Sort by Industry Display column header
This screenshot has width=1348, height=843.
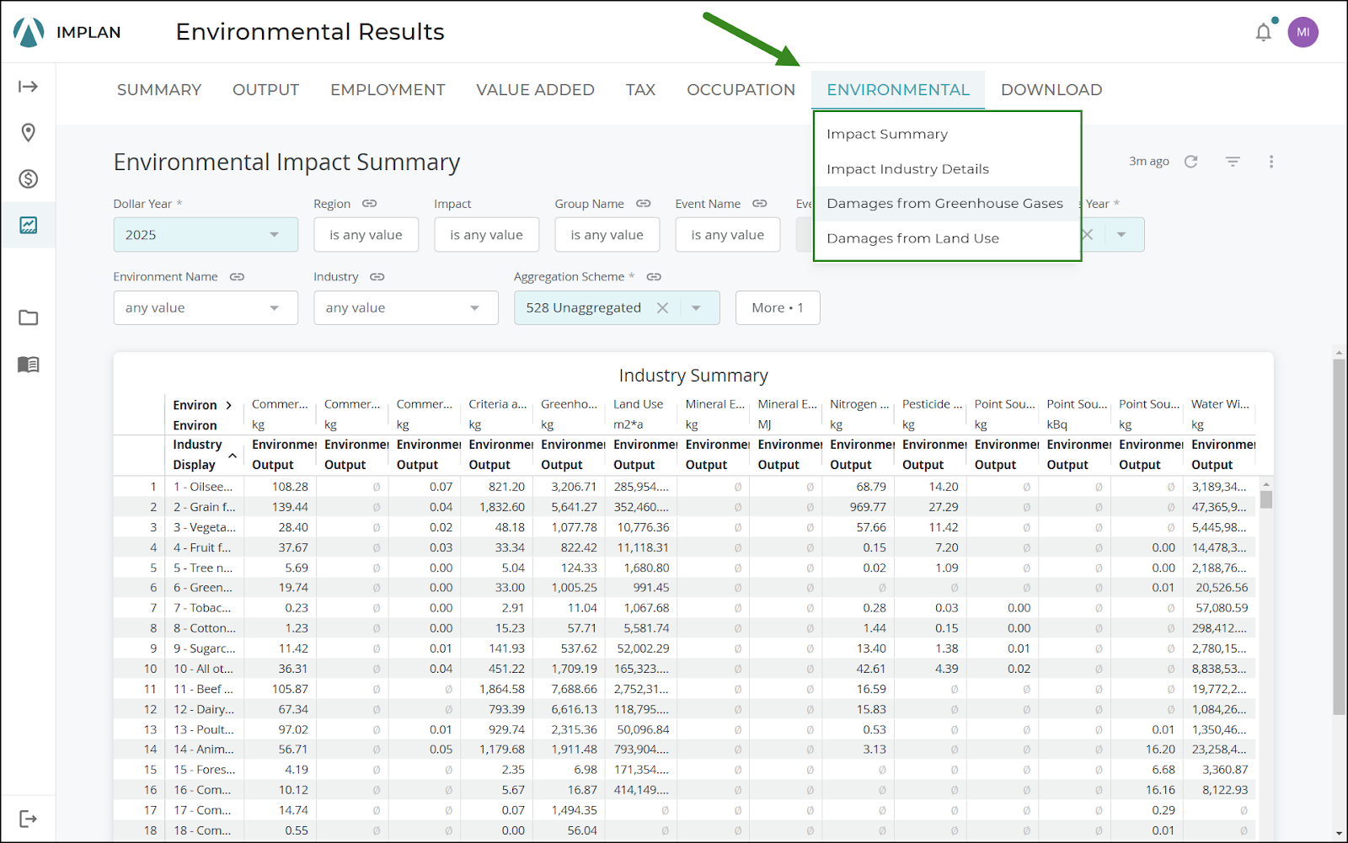click(x=203, y=455)
